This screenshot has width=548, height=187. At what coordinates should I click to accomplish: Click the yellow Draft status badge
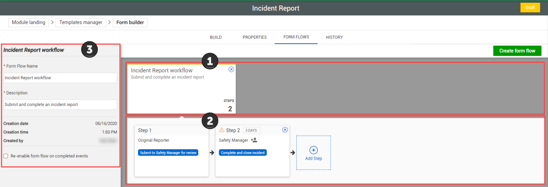530,8
